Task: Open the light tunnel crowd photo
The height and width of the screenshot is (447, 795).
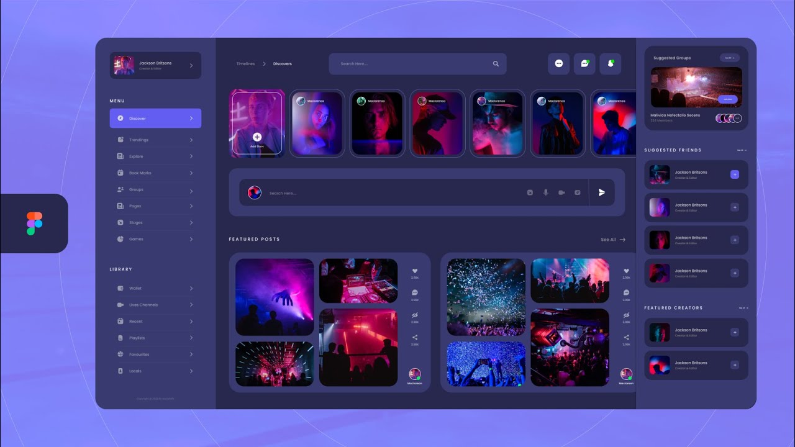Action: coord(275,364)
